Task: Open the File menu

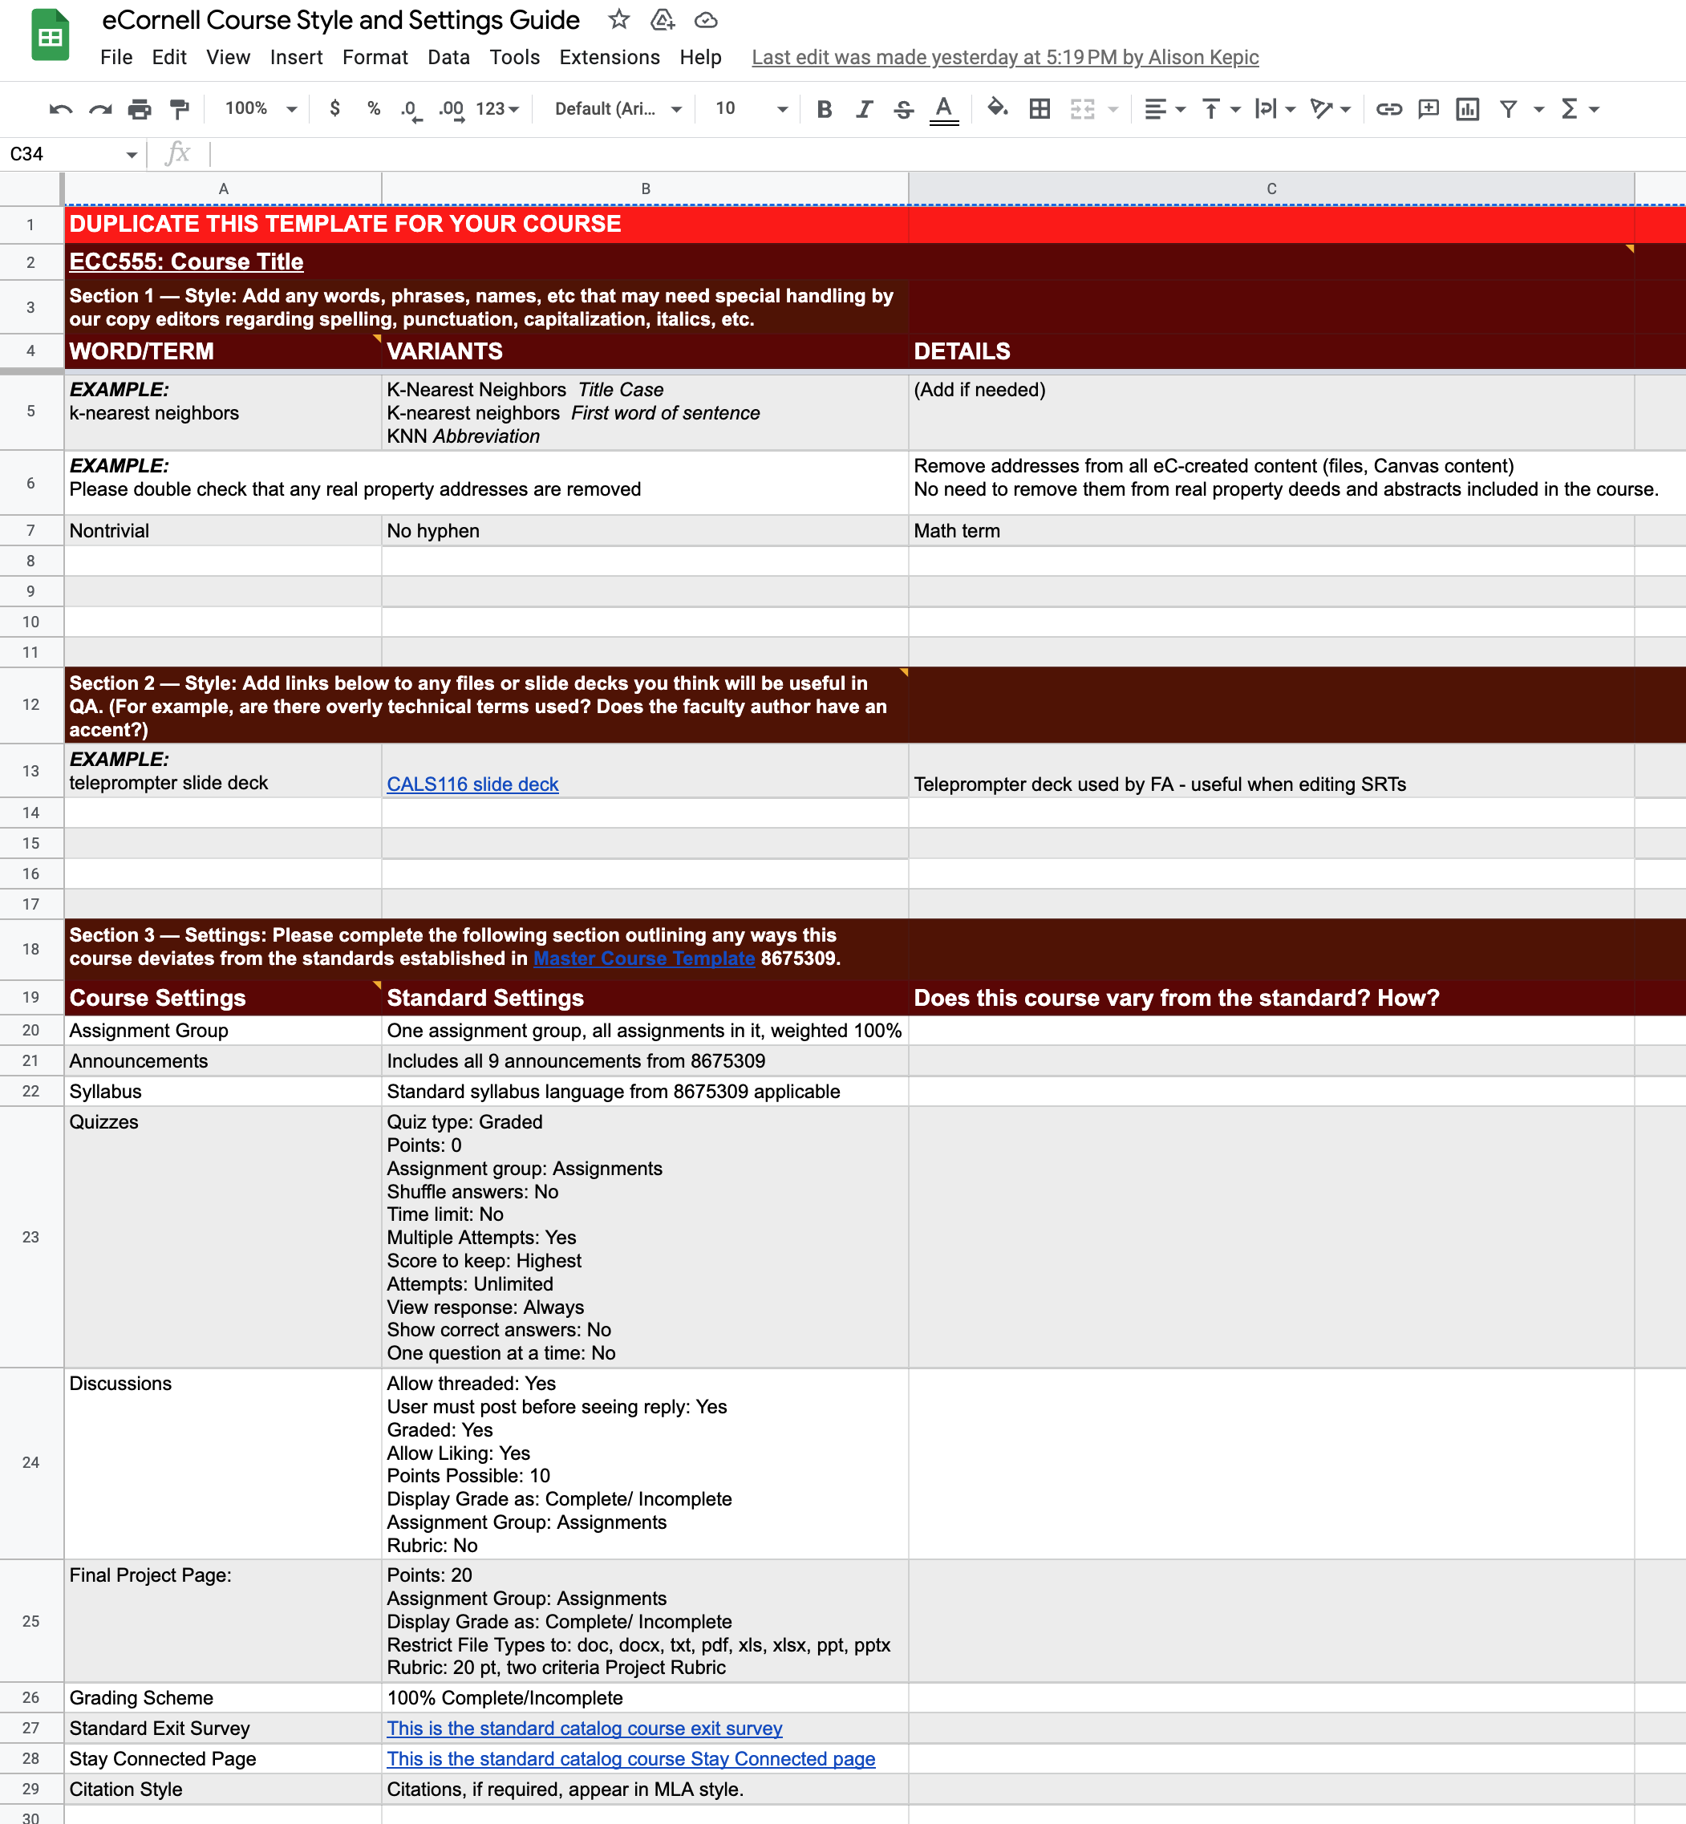Action: 116,58
